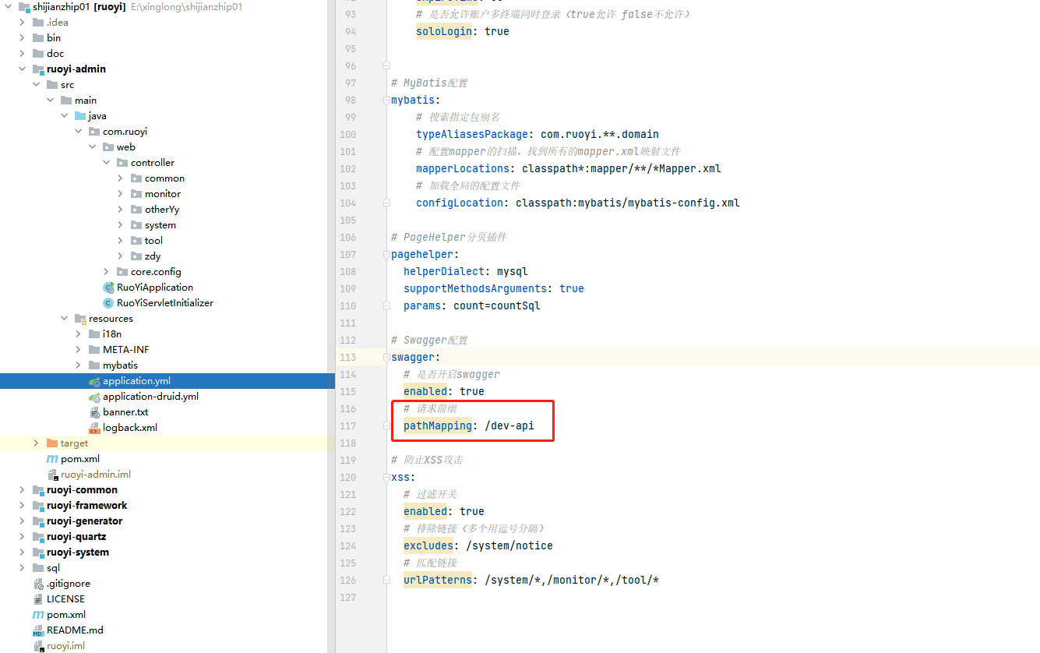The image size is (1040, 653).
Task: Expand the ruoyi-framework module node
Action: [23, 506]
